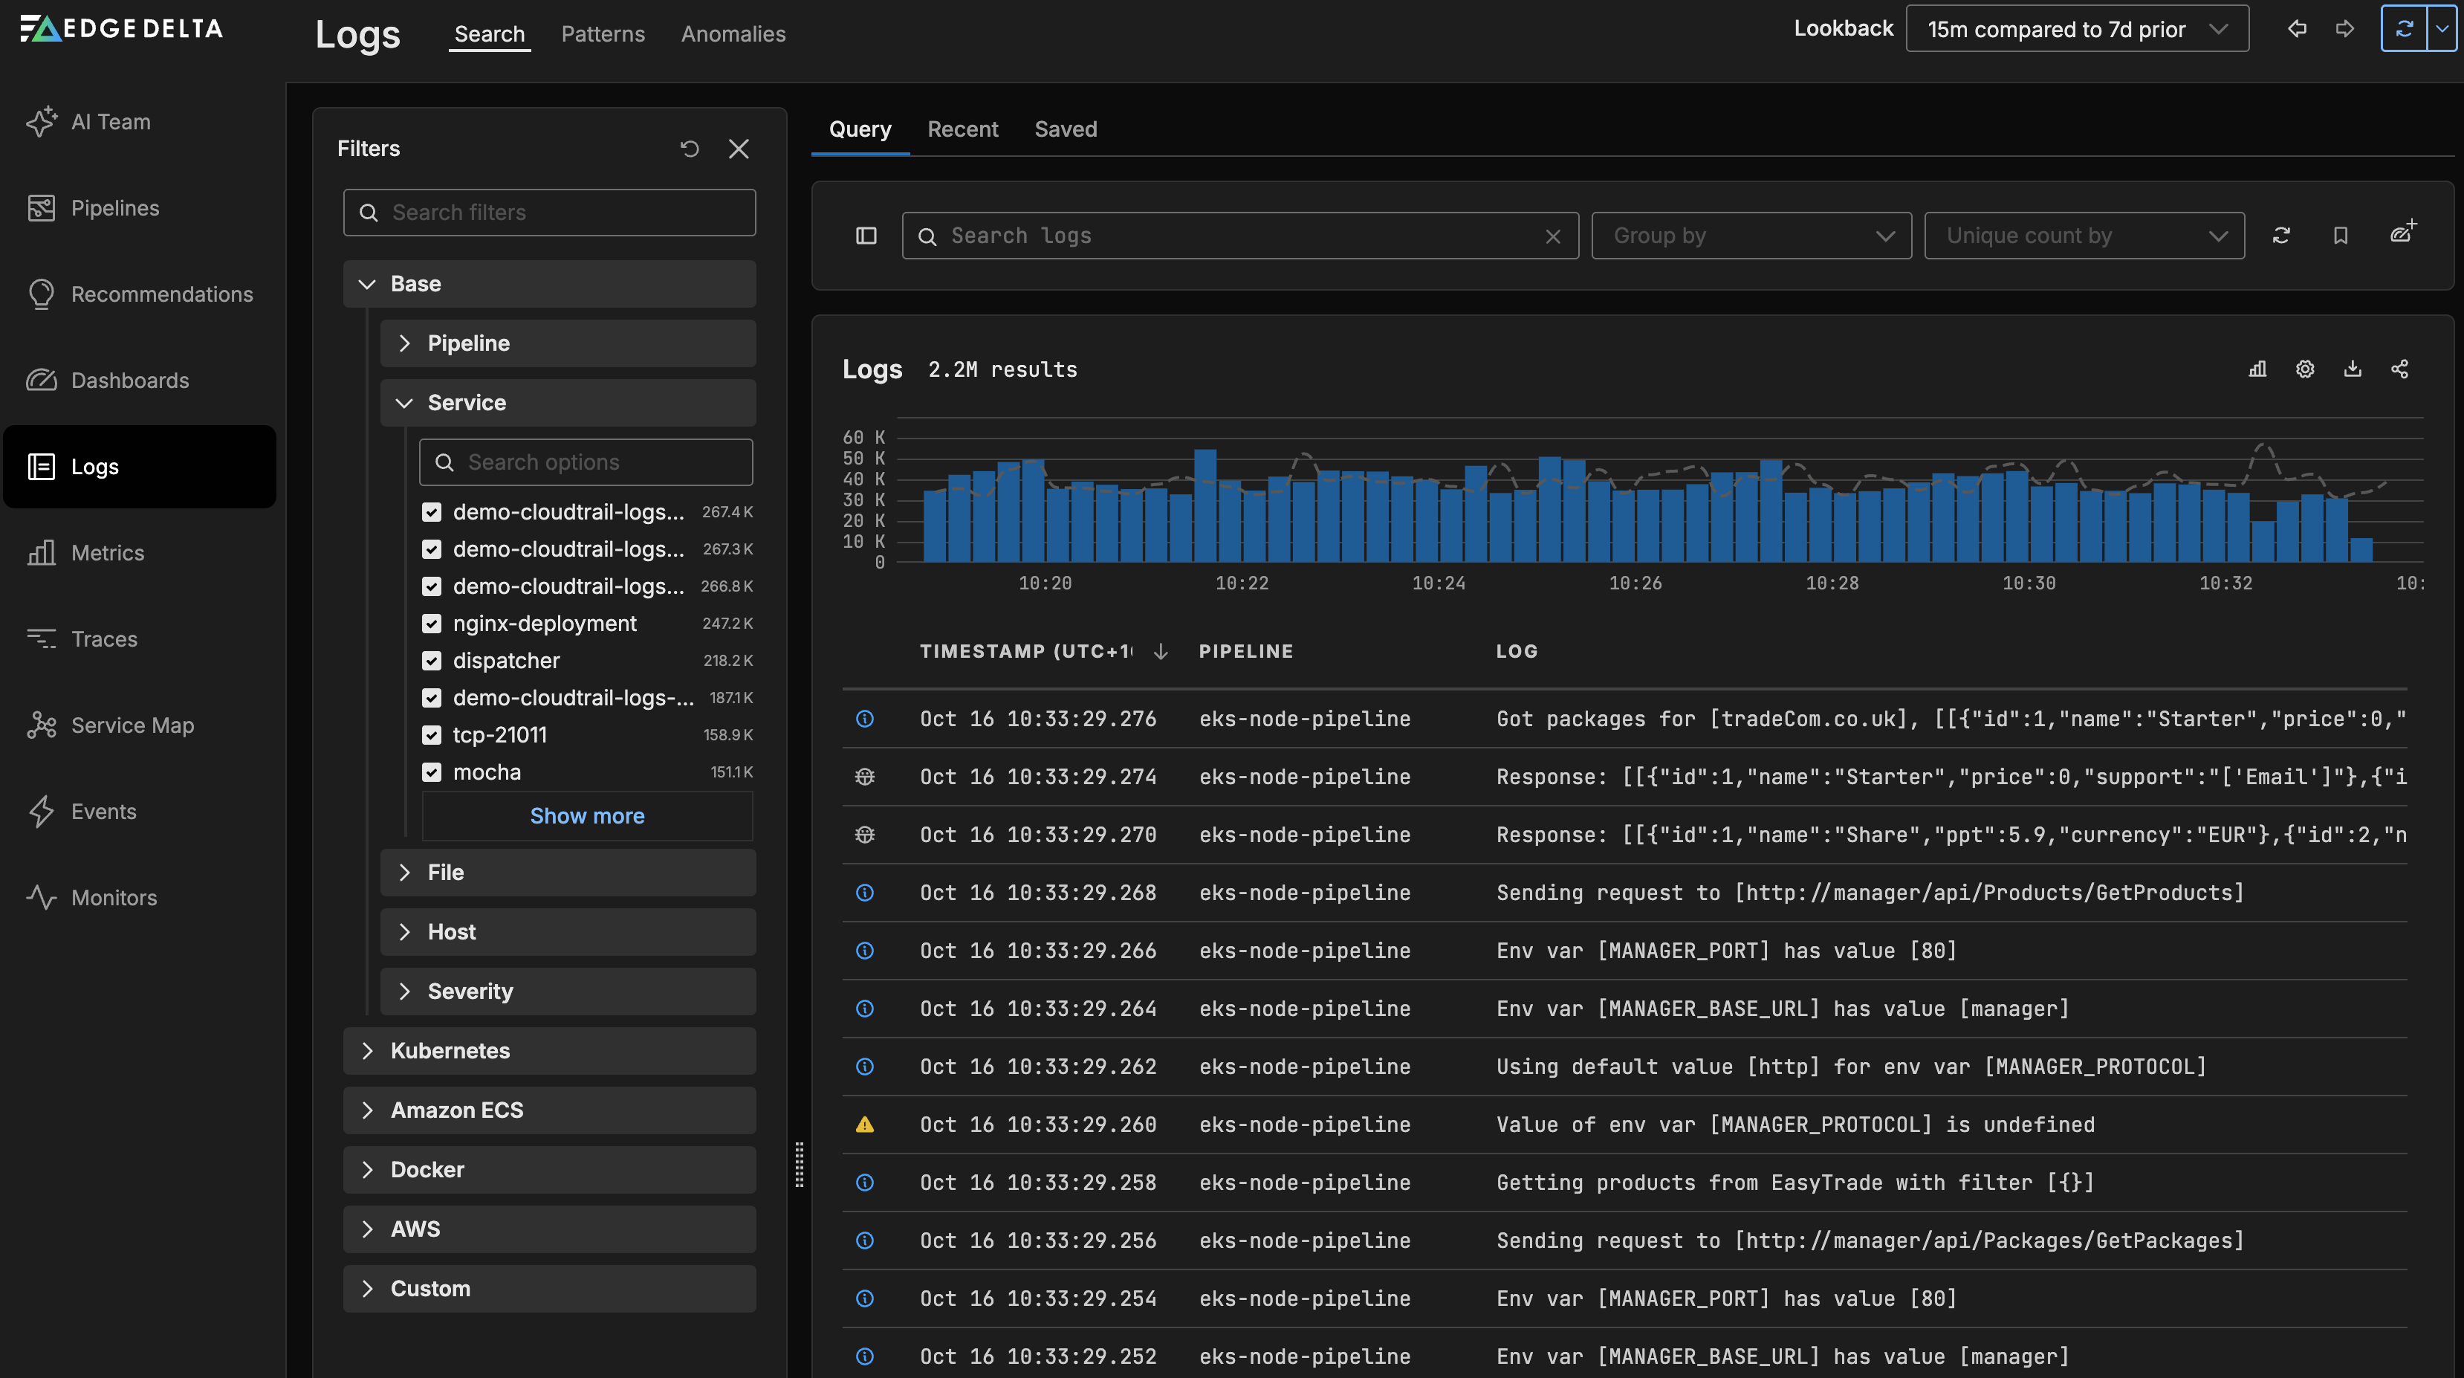The width and height of the screenshot is (2464, 1378).
Task: Click the download logs icon
Action: pyautogui.click(x=2353, y=369)
